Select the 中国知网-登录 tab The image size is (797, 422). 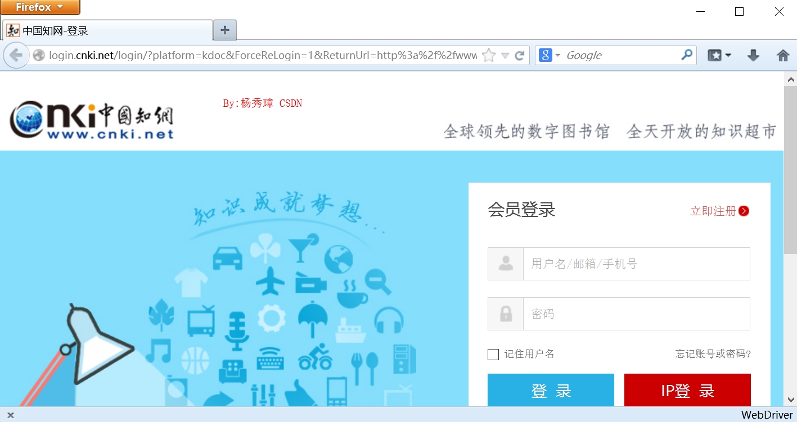tap(108, 30)
